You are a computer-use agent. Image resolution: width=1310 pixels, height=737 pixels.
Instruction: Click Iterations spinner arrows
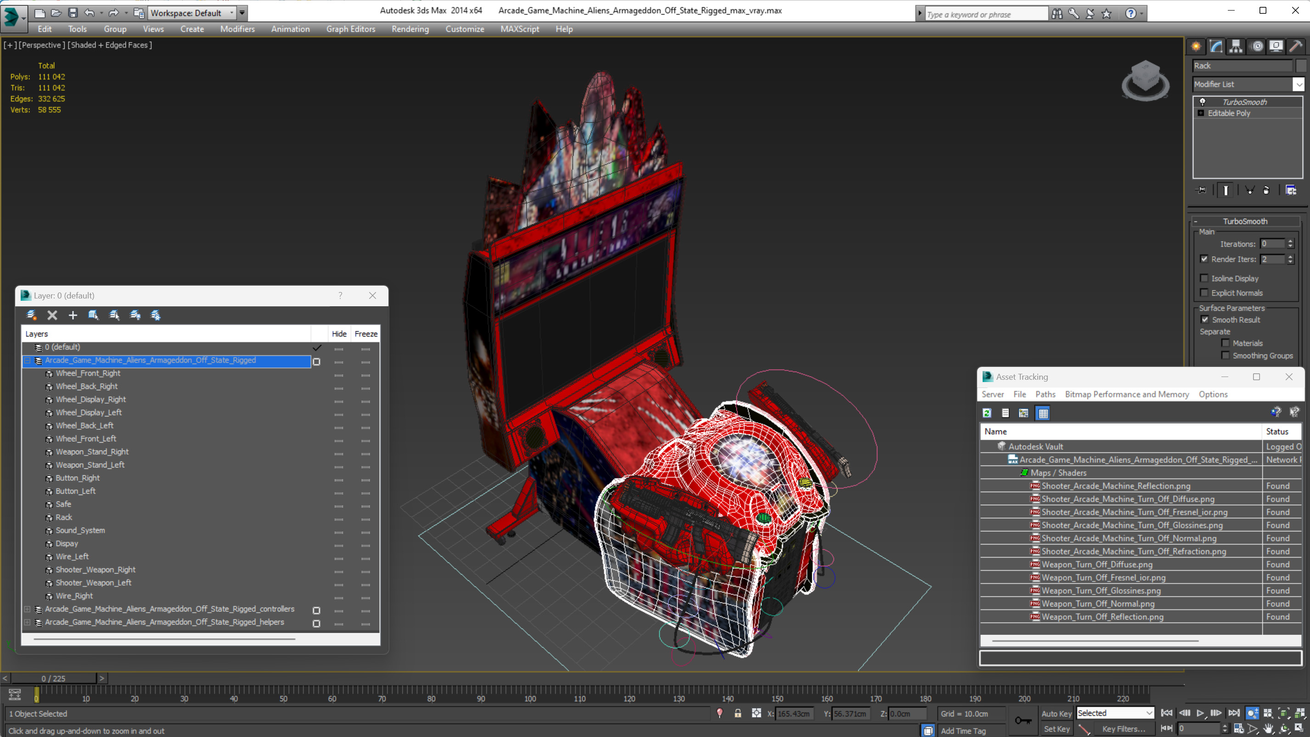[x=1290, y=244]
